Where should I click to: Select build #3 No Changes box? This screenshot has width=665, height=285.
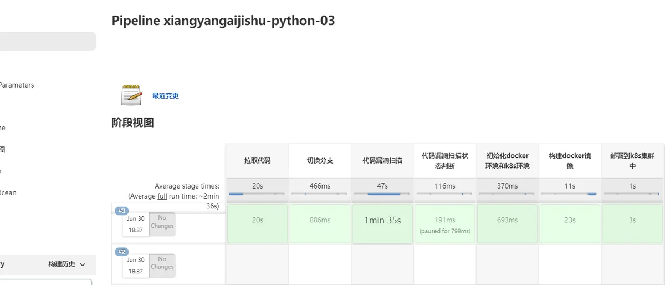click(x=162, y=225)
